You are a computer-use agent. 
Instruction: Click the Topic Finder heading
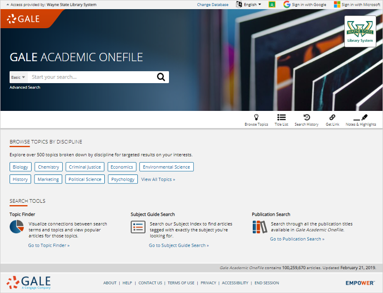click(22, 215)
